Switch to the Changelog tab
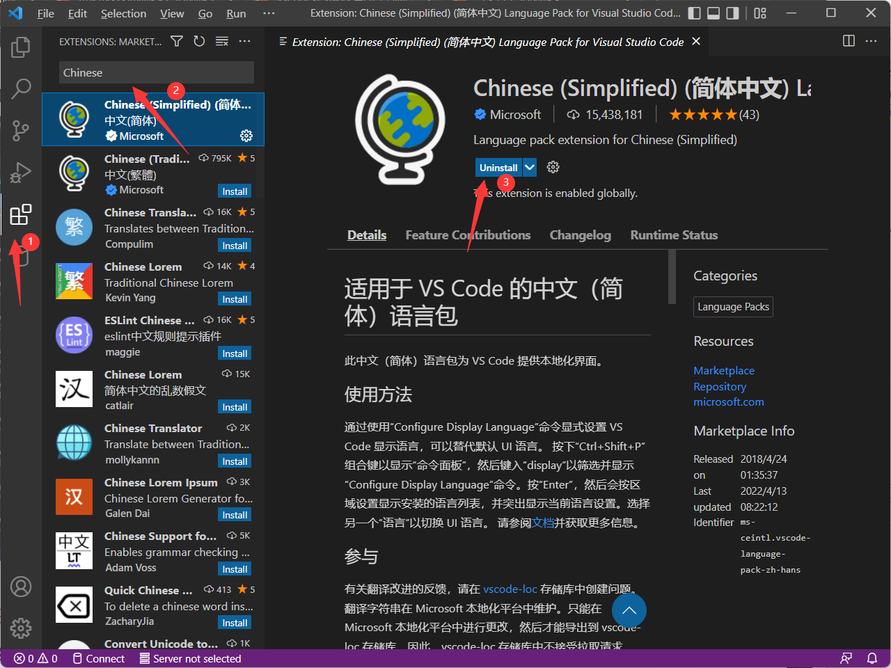The height and width of the screenshot is (668, 891). (x=580, y=235)
